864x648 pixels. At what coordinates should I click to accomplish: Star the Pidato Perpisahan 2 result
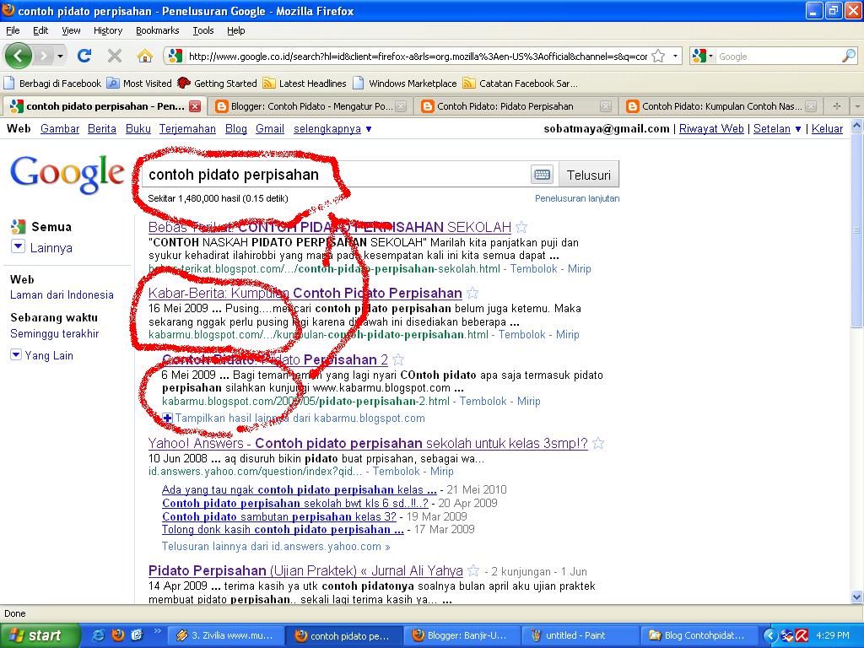[398, 359]
